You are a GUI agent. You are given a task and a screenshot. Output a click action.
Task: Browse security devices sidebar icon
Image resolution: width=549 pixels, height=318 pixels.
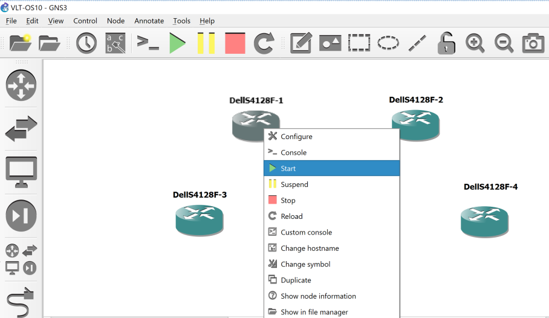pos(21,215)
